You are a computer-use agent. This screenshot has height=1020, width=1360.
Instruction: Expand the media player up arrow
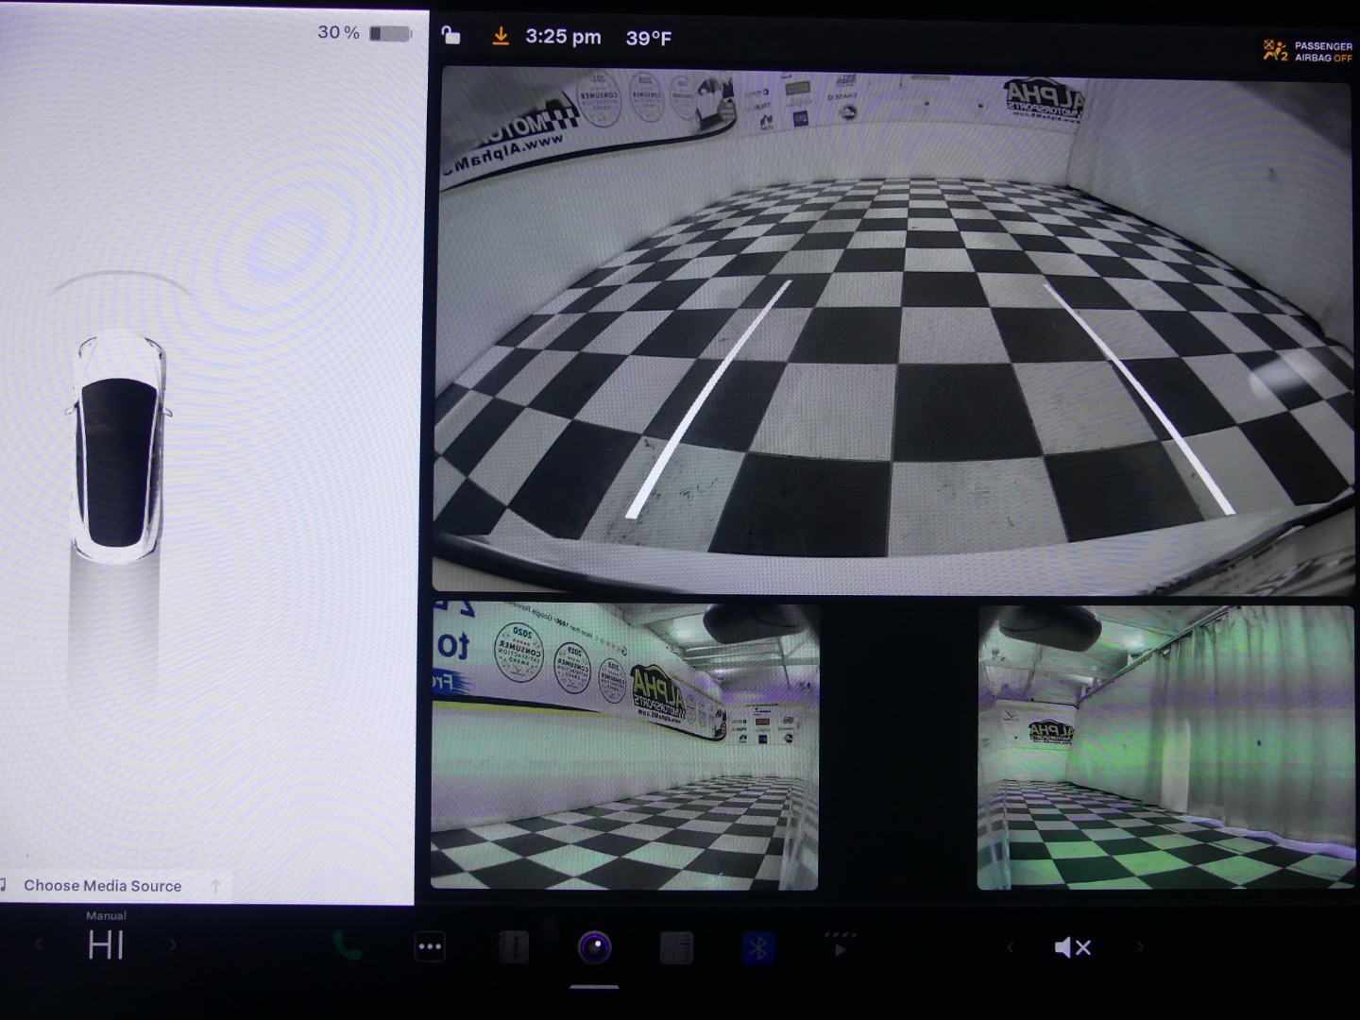pyautogui.click(x=215, y=886)
